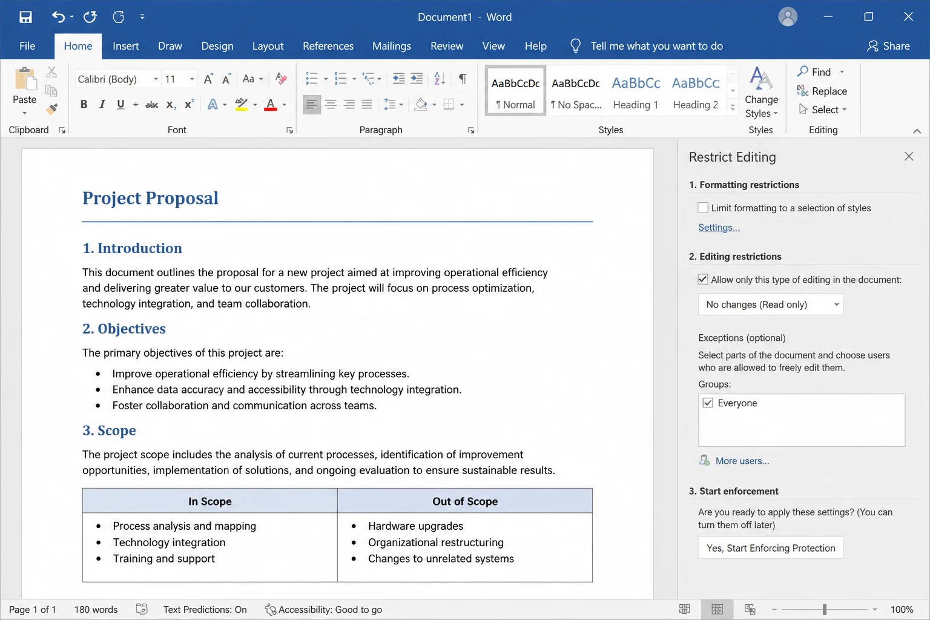Open Change Styles gallery button
930x620 pixels.
[x=761, y=93]
